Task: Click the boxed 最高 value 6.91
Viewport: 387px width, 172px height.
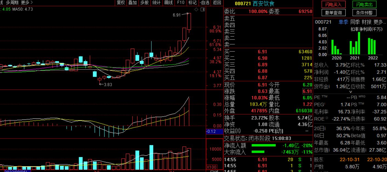Action: pyautogui.click(x=307, y=91)
